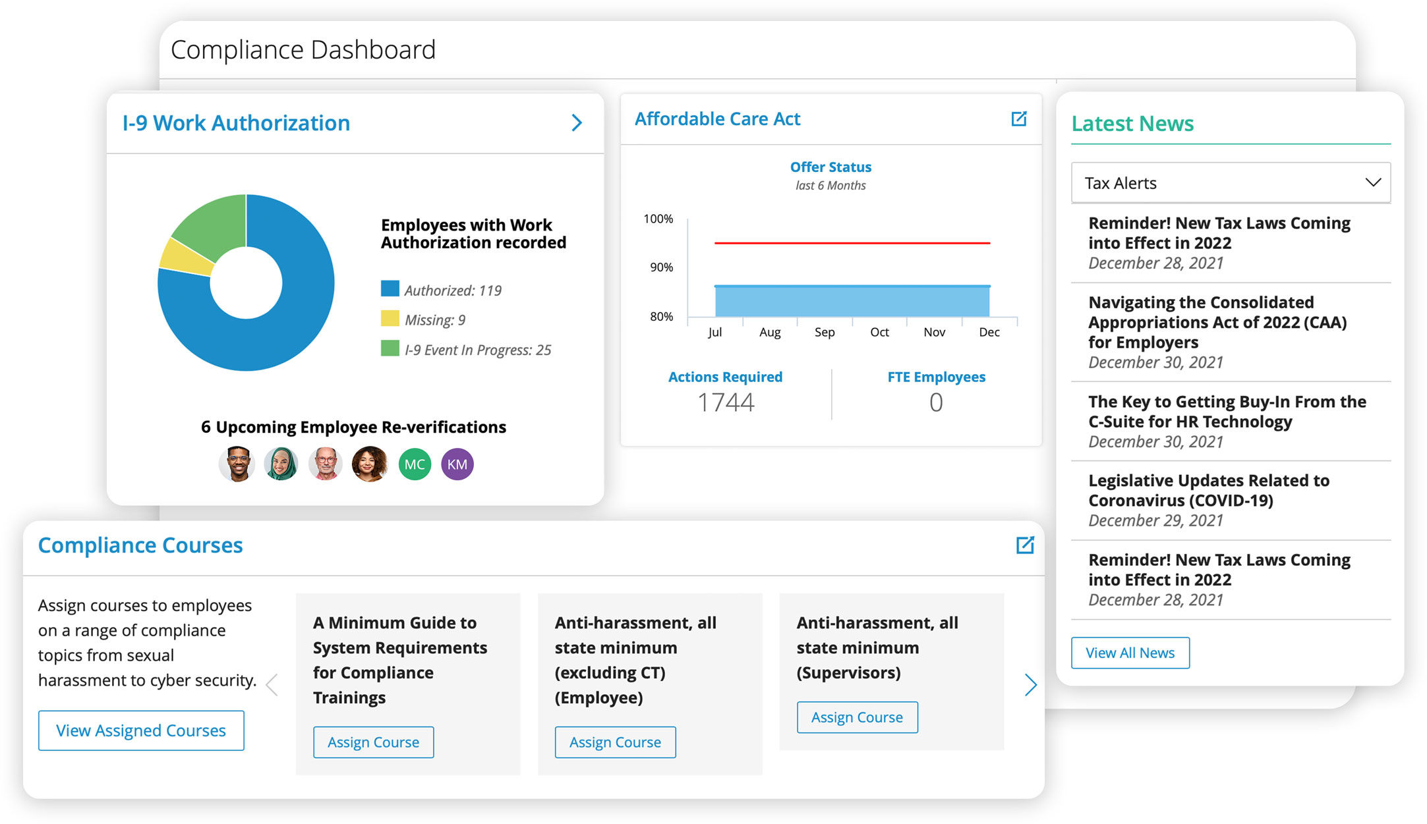The image size is (1427, 824).
Task: Show previous compliance courses with left arrow
Action: coord(272,685)
